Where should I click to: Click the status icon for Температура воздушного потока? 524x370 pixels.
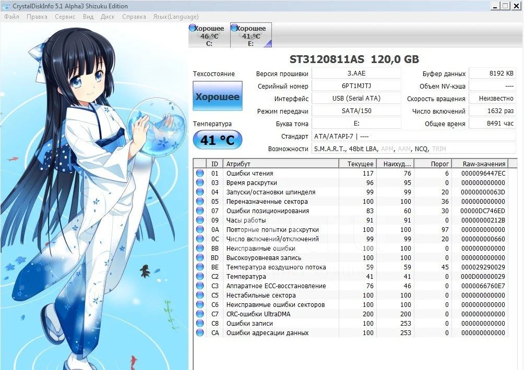(200, 267)
